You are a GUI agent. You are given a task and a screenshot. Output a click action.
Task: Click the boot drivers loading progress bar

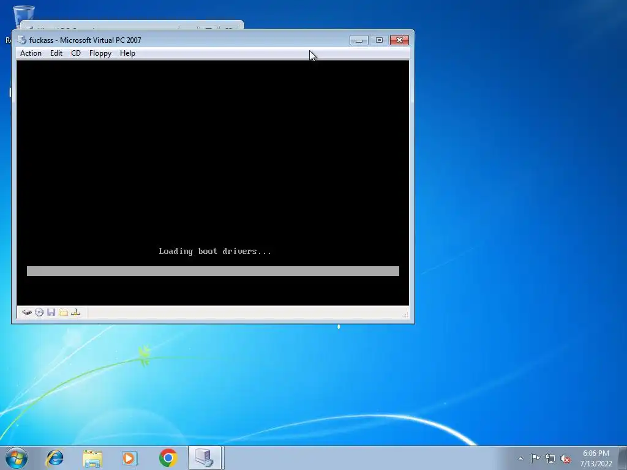[212, 271]
